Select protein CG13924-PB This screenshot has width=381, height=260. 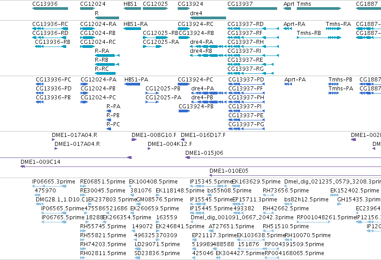click(184, 111)
